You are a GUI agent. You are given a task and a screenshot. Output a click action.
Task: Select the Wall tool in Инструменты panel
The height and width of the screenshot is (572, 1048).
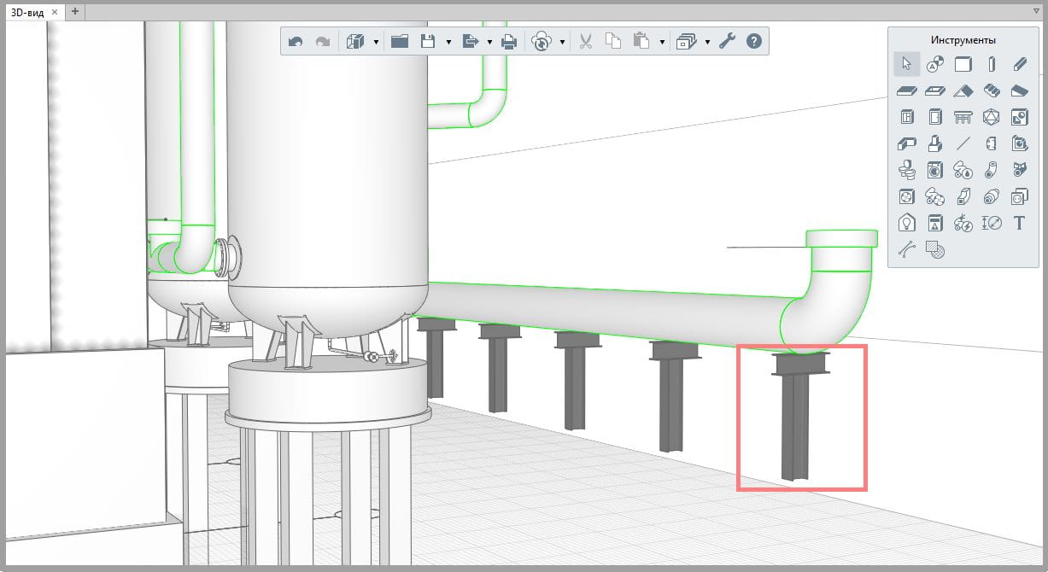(963, 64)
